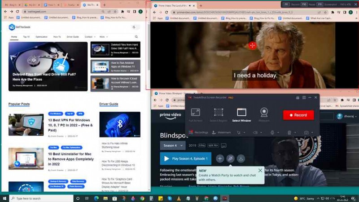
Task: Open How To Fix USB Keeps Disconnecting link
Action: 118,163
